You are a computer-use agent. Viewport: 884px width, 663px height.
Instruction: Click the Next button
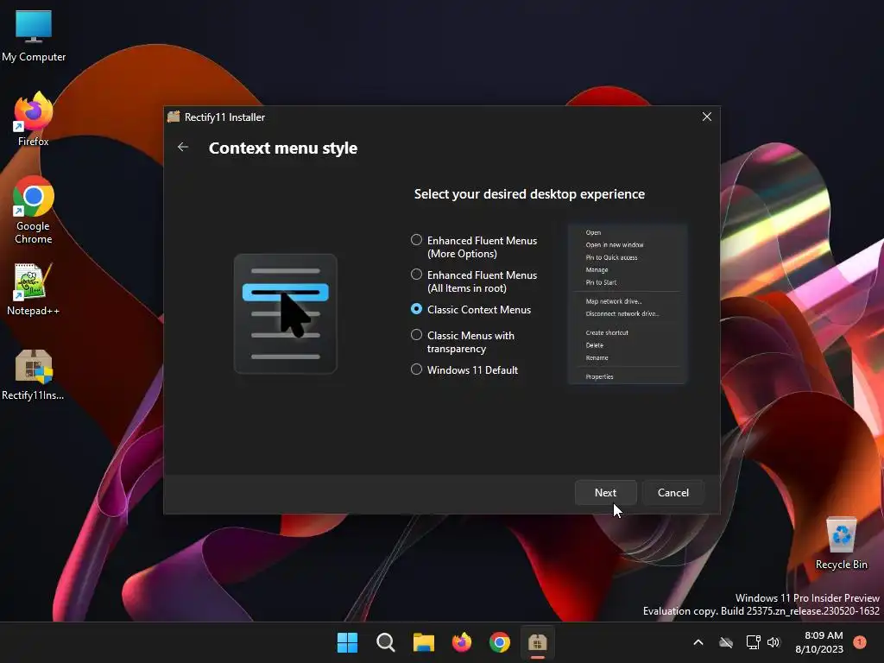tap(605, 493)
